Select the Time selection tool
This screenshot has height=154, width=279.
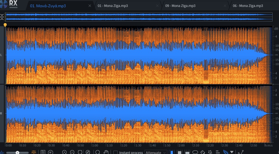click(172, 152)
